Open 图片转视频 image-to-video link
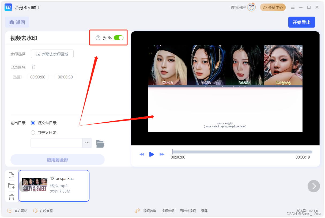The width and height of the screenshot is (325, 218). point(188,211)
